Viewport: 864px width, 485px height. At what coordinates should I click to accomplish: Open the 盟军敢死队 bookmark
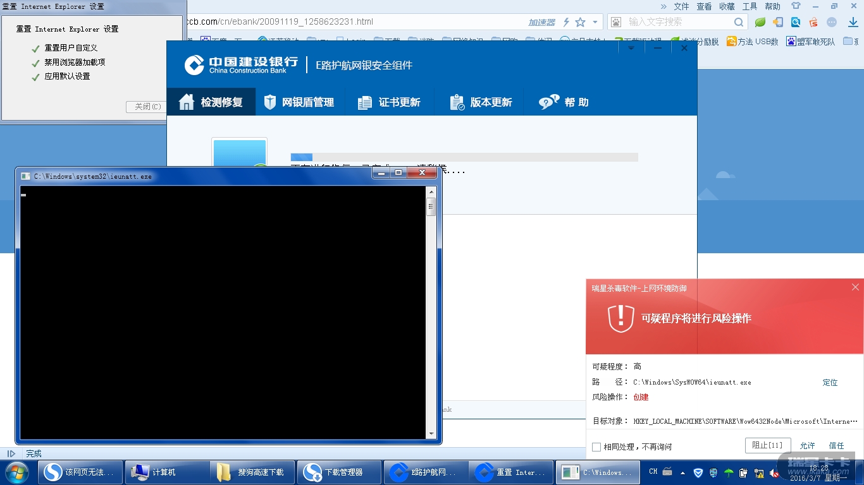point(810,42)
